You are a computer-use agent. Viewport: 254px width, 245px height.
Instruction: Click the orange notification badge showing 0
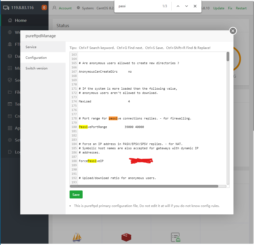(44, 8)
